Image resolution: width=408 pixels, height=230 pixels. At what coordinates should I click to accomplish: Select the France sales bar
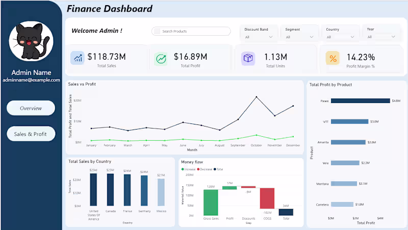pyautogui.click(x=127, y=190)
